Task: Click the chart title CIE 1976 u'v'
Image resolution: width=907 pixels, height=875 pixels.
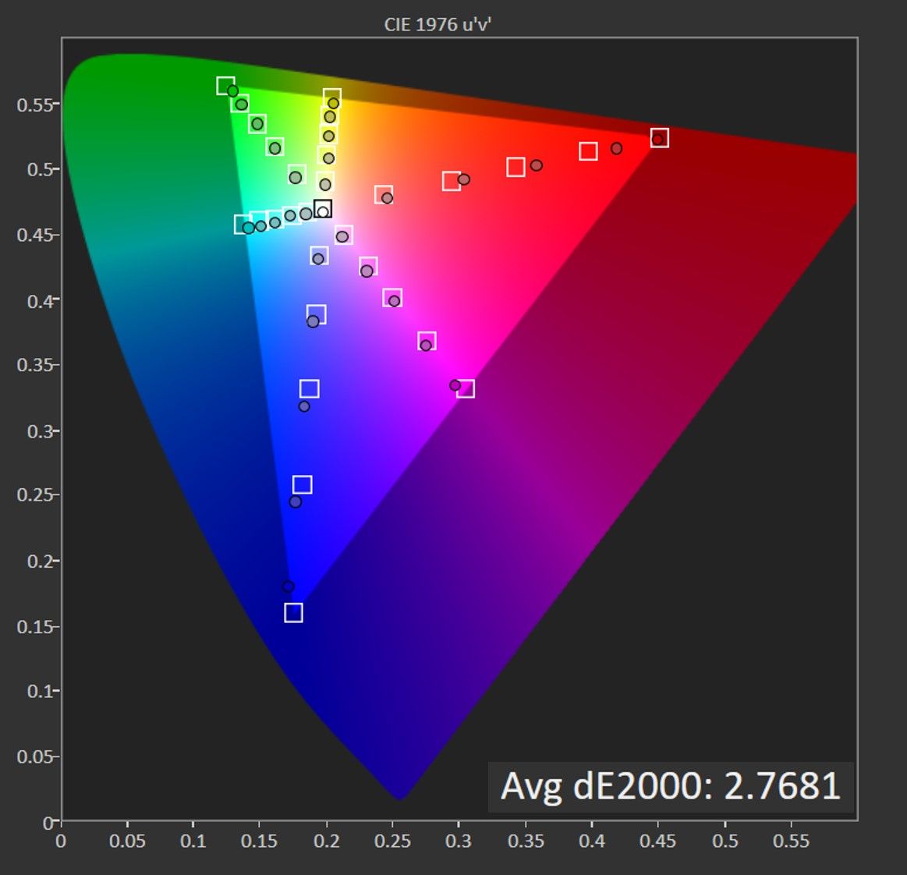Action: click(x=438, y=24)
